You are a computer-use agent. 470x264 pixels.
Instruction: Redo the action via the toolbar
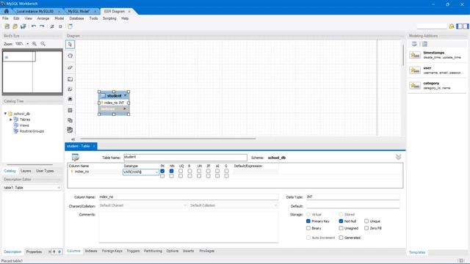[42, 26]
